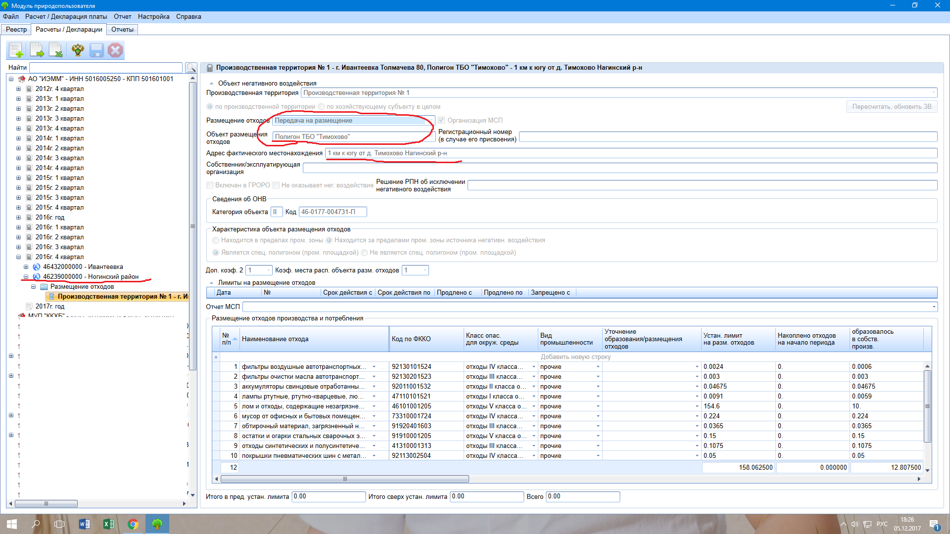Open Excel from the Windows taskbar
The width and height of the screenshot is (950, 534).
[x=108, y=524]
